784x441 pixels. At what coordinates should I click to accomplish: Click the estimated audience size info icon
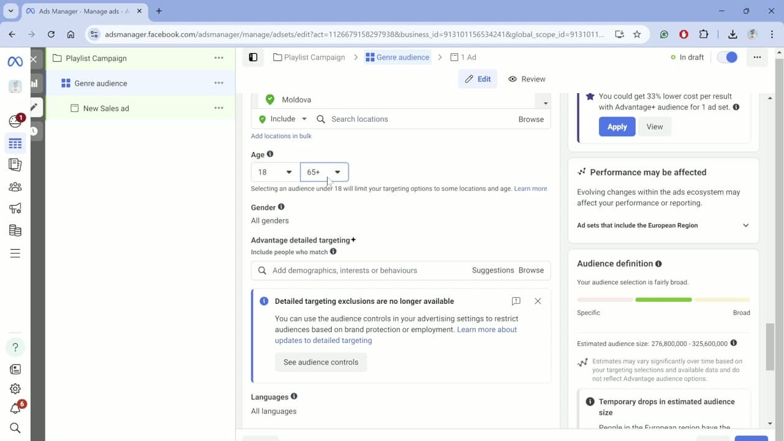pos(734,343)
